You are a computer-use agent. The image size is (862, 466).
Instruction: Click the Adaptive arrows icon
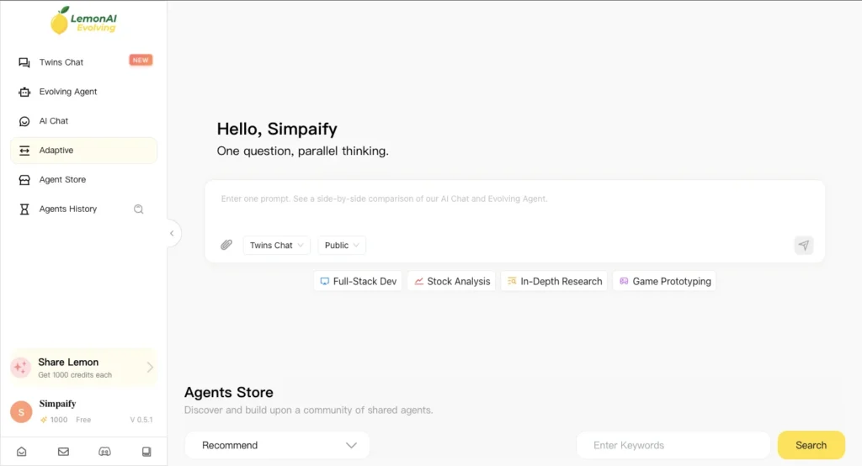click(24, 151)
